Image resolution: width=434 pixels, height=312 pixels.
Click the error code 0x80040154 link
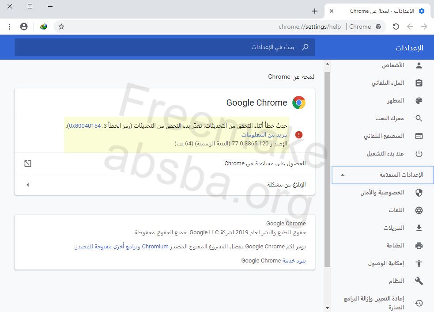84,126
